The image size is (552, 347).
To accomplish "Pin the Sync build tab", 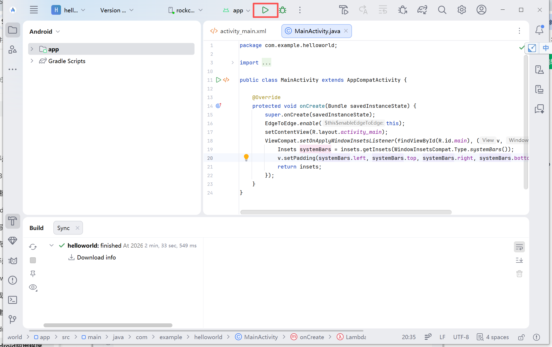I will click(33, 274).
